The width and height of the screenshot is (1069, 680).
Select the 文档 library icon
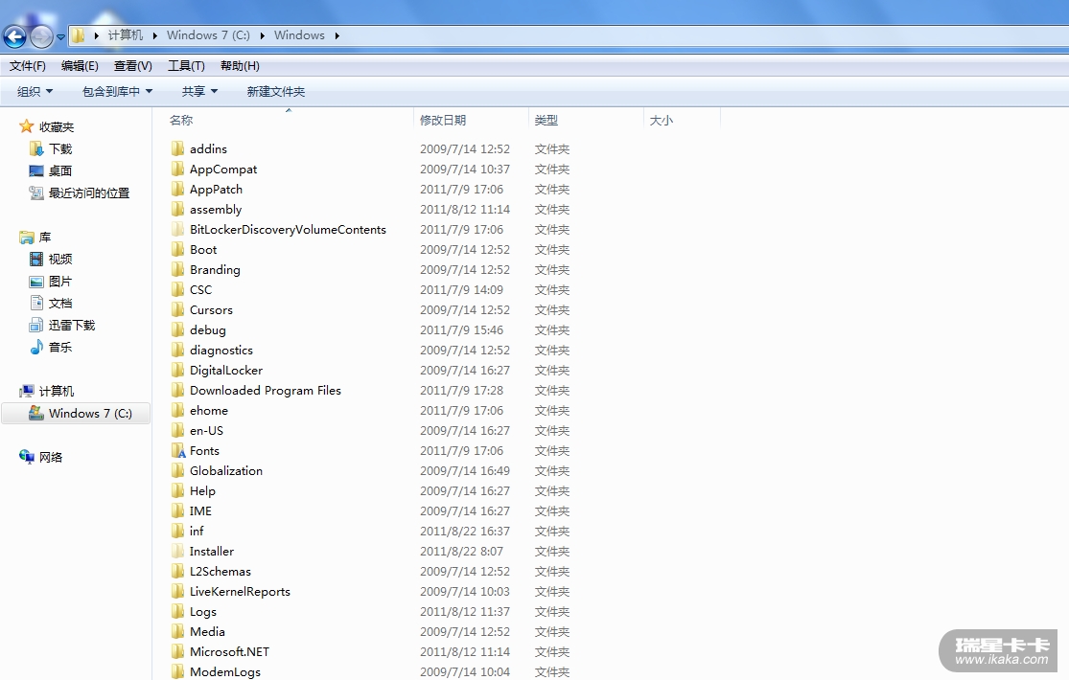pos(36,303)
